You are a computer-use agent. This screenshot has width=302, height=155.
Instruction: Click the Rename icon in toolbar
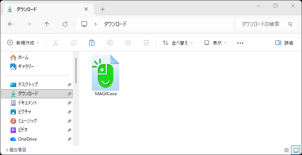[110, 43]
